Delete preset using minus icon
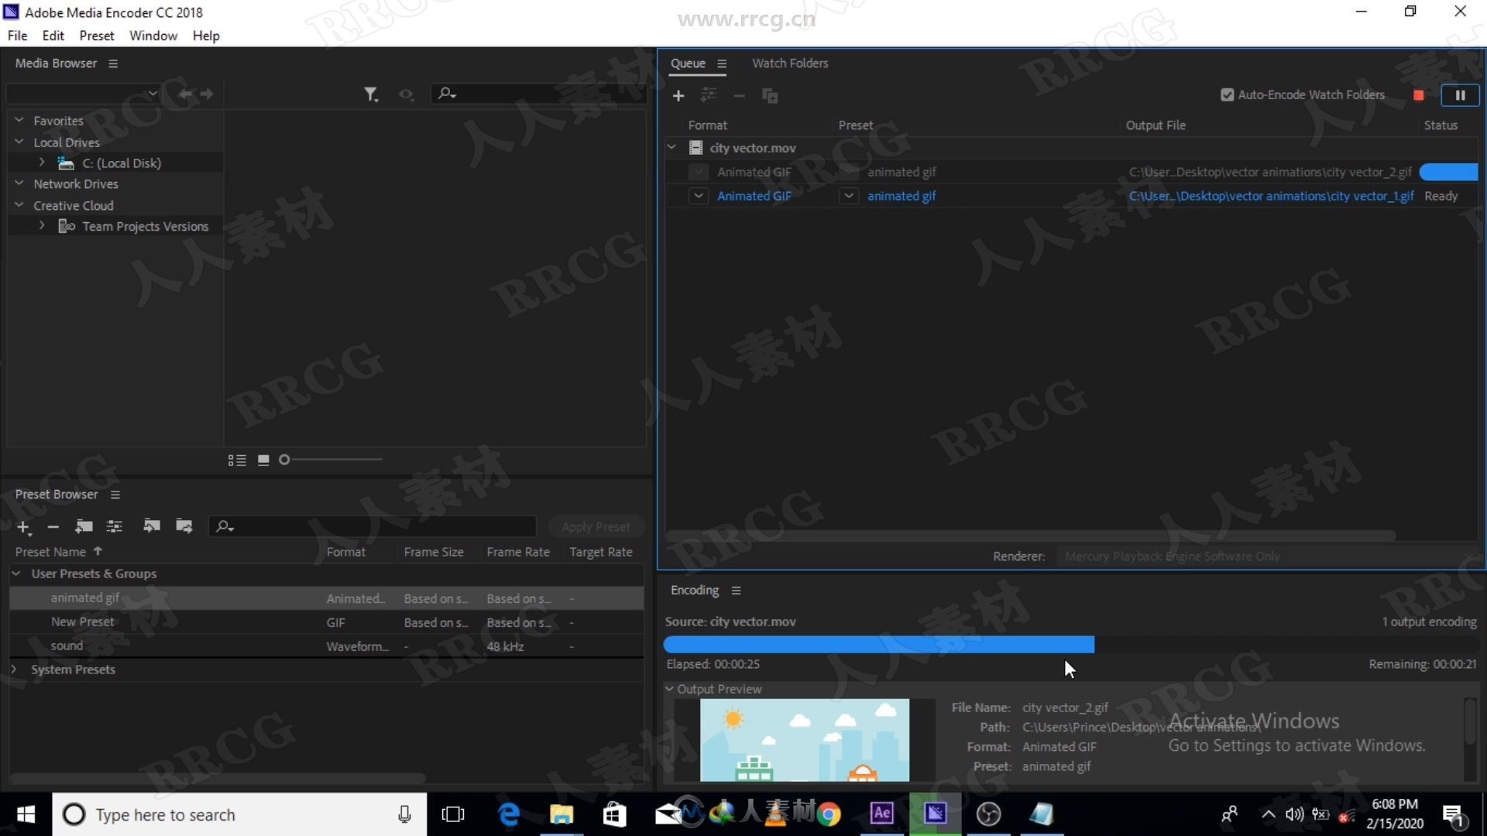 53,527
